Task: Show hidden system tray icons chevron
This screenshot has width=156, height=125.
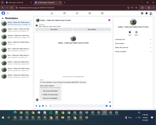Action: pyautogui.click(x=136, y=117)
